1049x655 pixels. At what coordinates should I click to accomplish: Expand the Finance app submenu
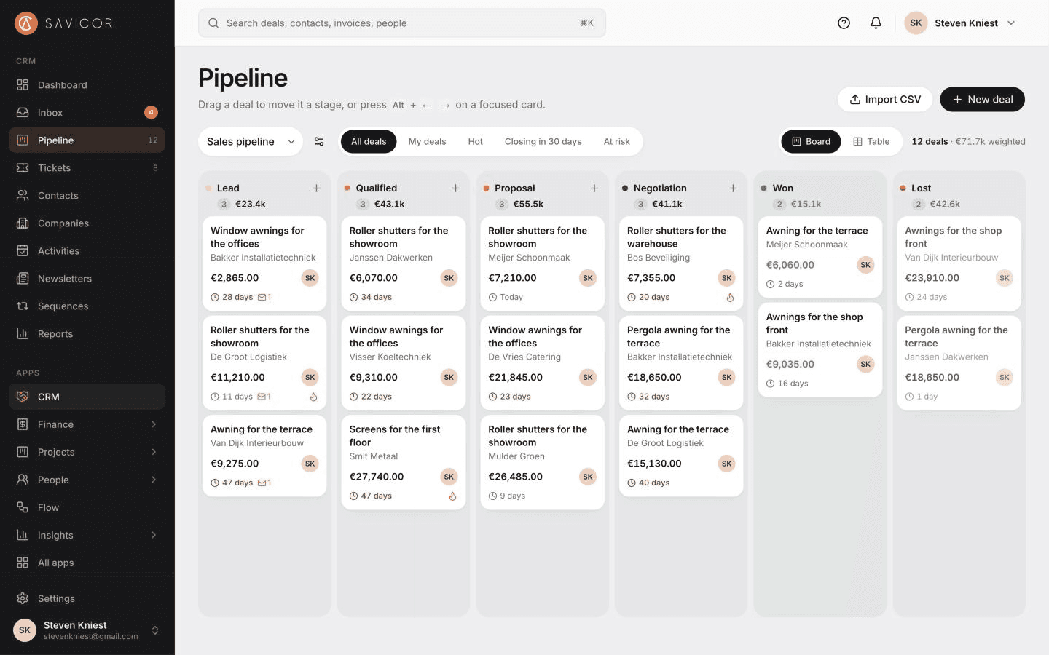pyautogui.click(x=154, y=424)
